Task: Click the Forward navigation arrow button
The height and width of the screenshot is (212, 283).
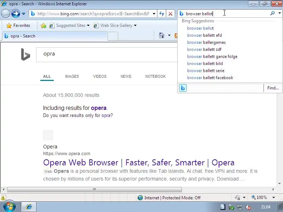Action: (x=16, y=13)
